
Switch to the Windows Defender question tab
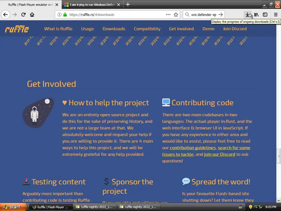(92, 5)
